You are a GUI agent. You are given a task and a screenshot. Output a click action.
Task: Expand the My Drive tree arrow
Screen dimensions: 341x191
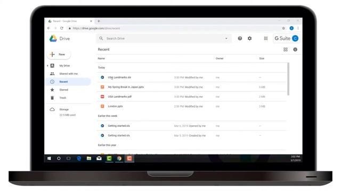pos(47,66)
